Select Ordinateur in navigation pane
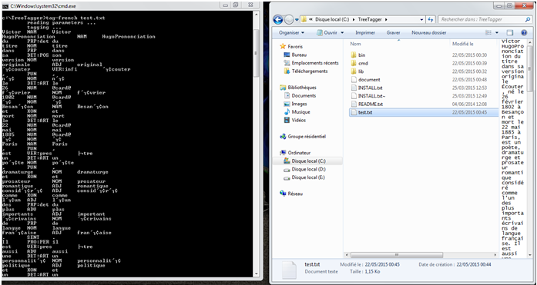 coord(295,153)
